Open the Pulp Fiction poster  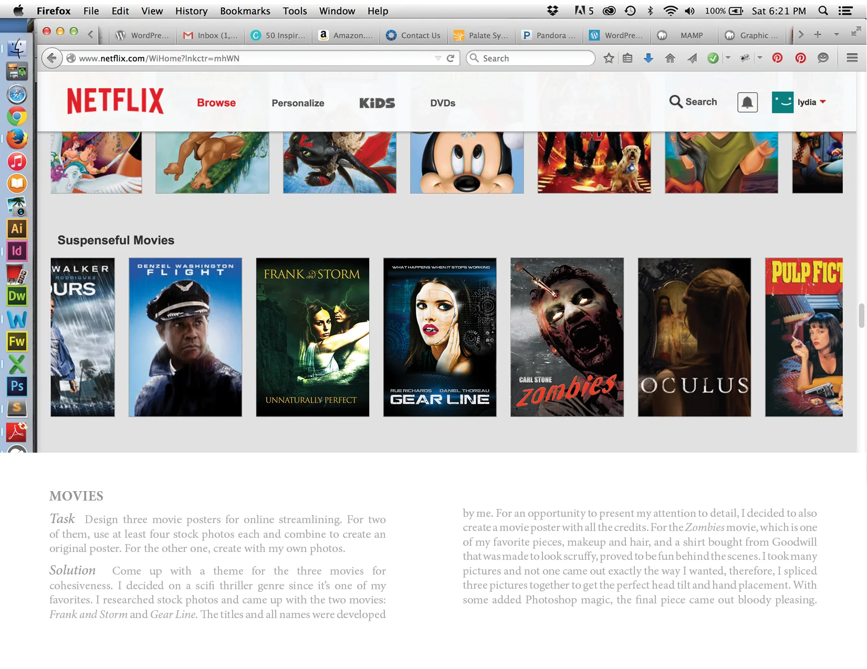click(804, 337)
